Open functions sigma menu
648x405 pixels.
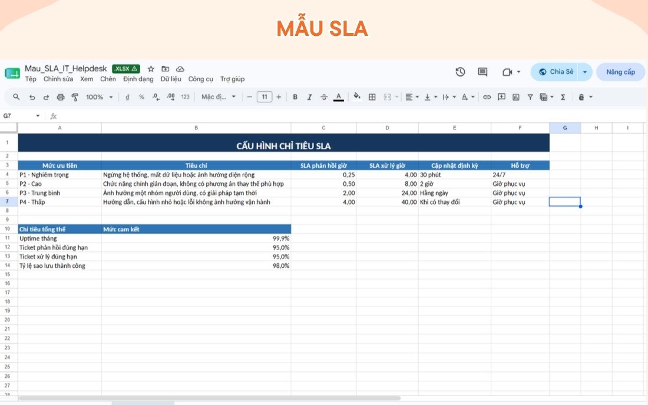coord(563,97)
